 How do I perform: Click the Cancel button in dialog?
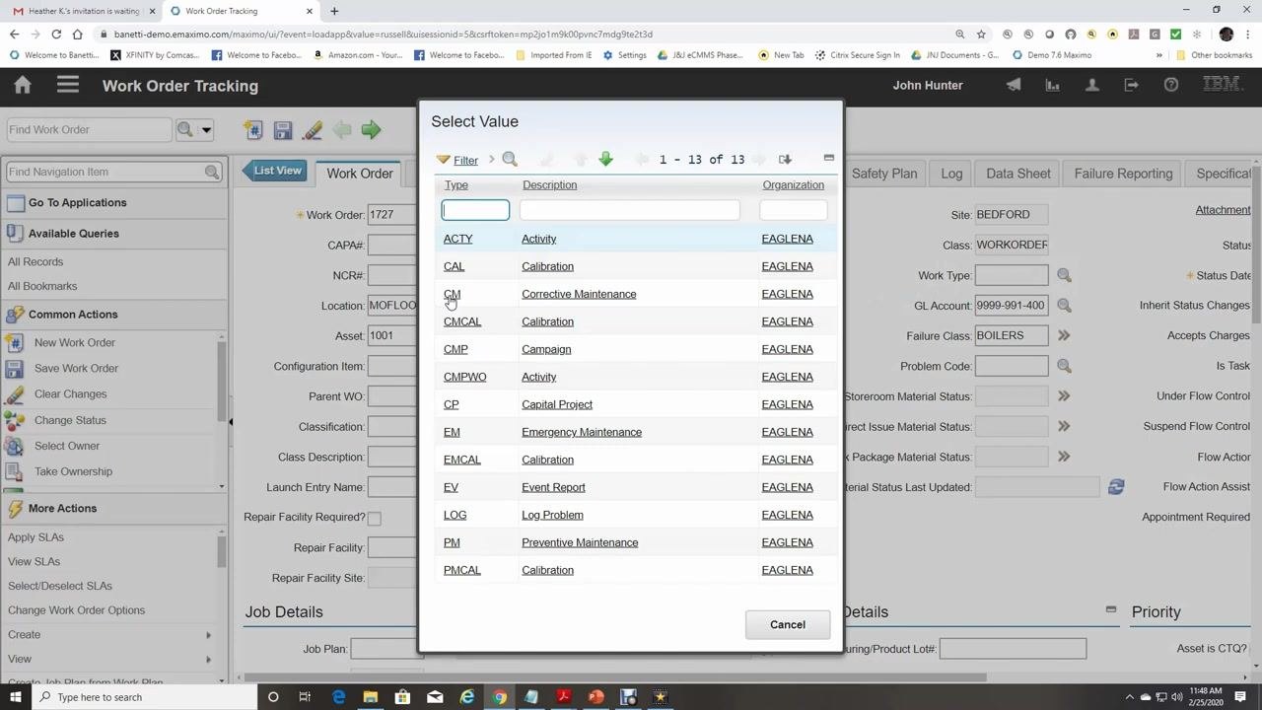(788, 624)
